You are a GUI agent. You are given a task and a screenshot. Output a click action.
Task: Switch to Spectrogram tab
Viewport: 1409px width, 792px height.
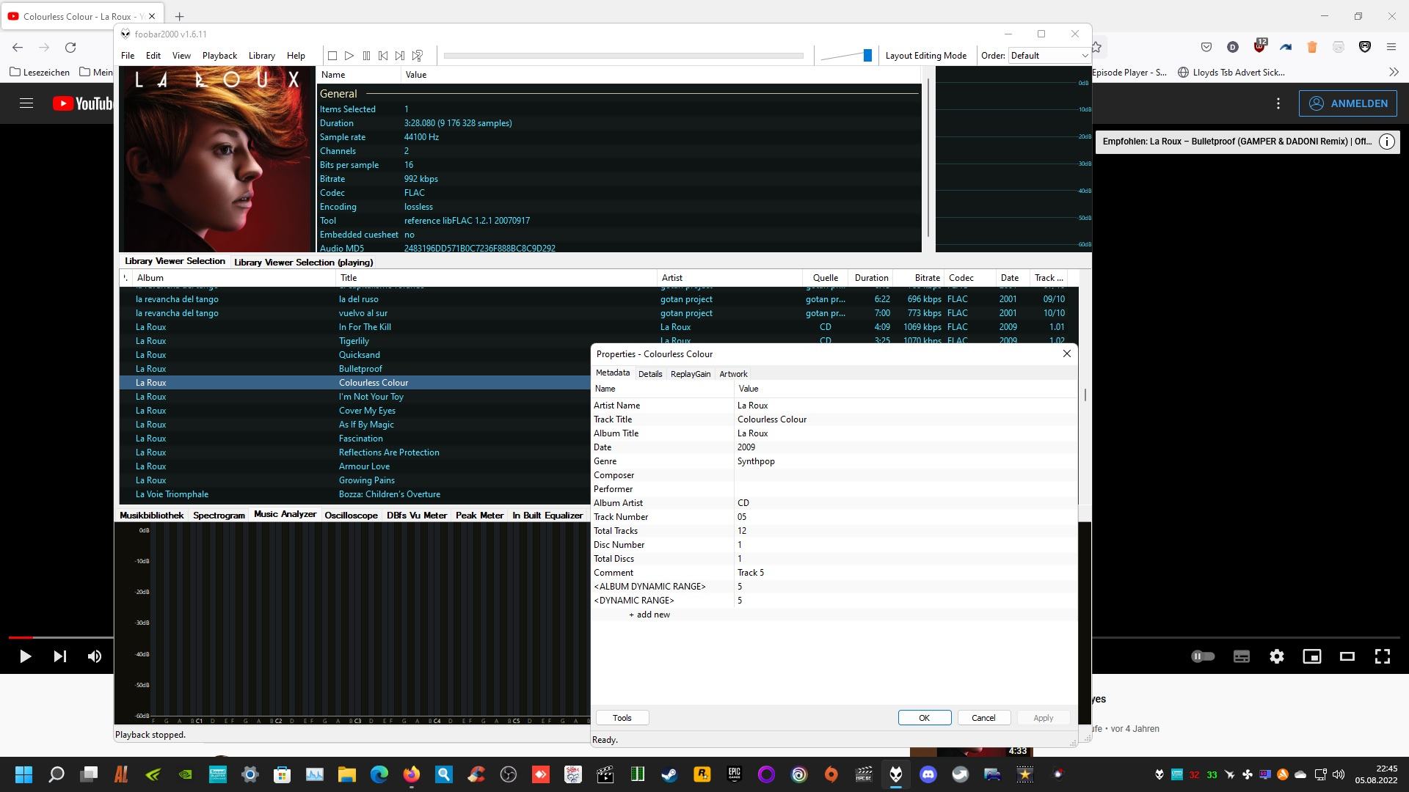pyautogui.click(x=219, y=515)
